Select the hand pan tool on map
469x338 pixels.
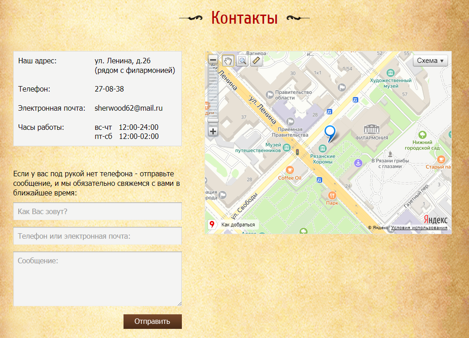228,61
